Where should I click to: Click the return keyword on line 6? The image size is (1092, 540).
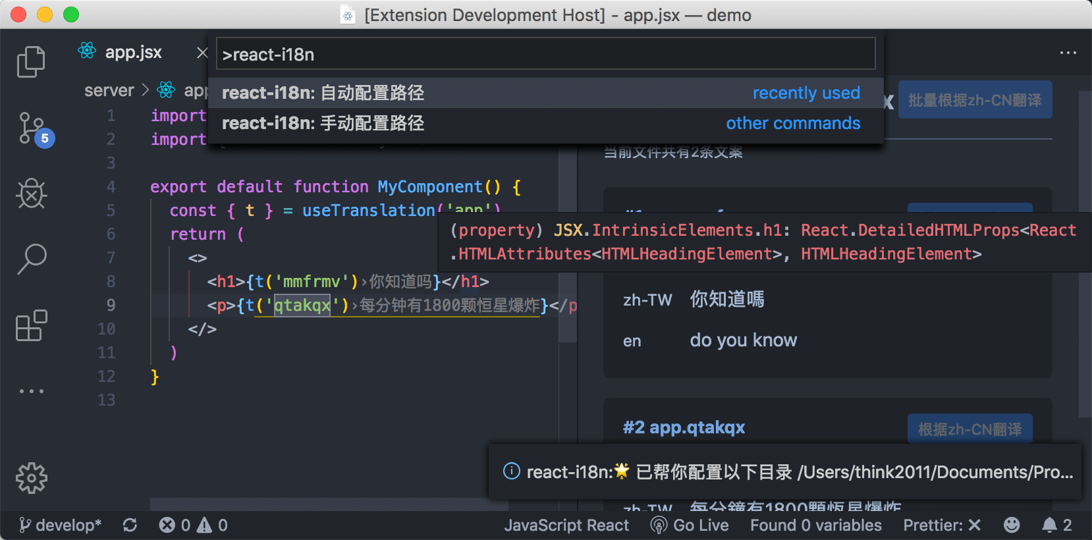[x=198, y=234]
